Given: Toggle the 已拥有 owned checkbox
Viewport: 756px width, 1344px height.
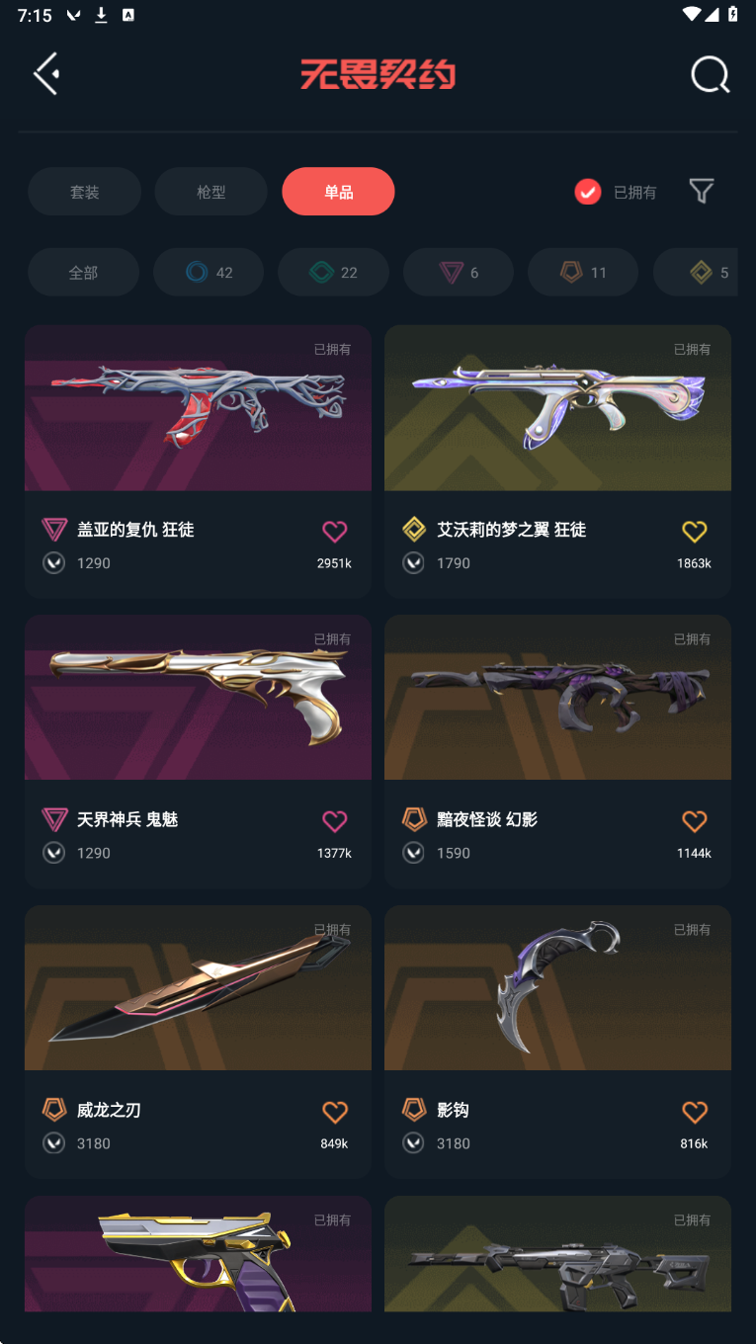Looking at the screenshot, I should (x=588, y=192).
